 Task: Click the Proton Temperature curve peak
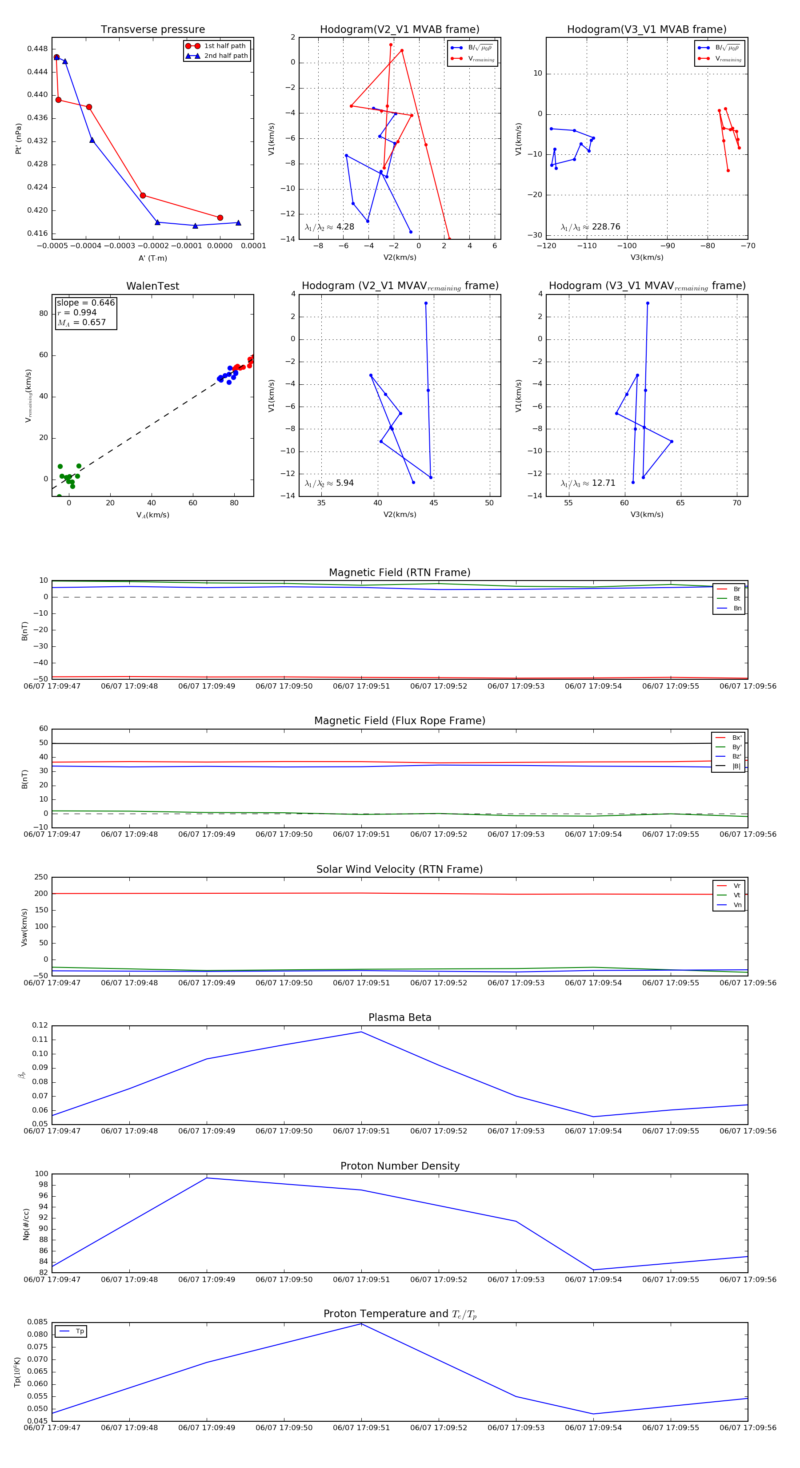point(361,1324)
